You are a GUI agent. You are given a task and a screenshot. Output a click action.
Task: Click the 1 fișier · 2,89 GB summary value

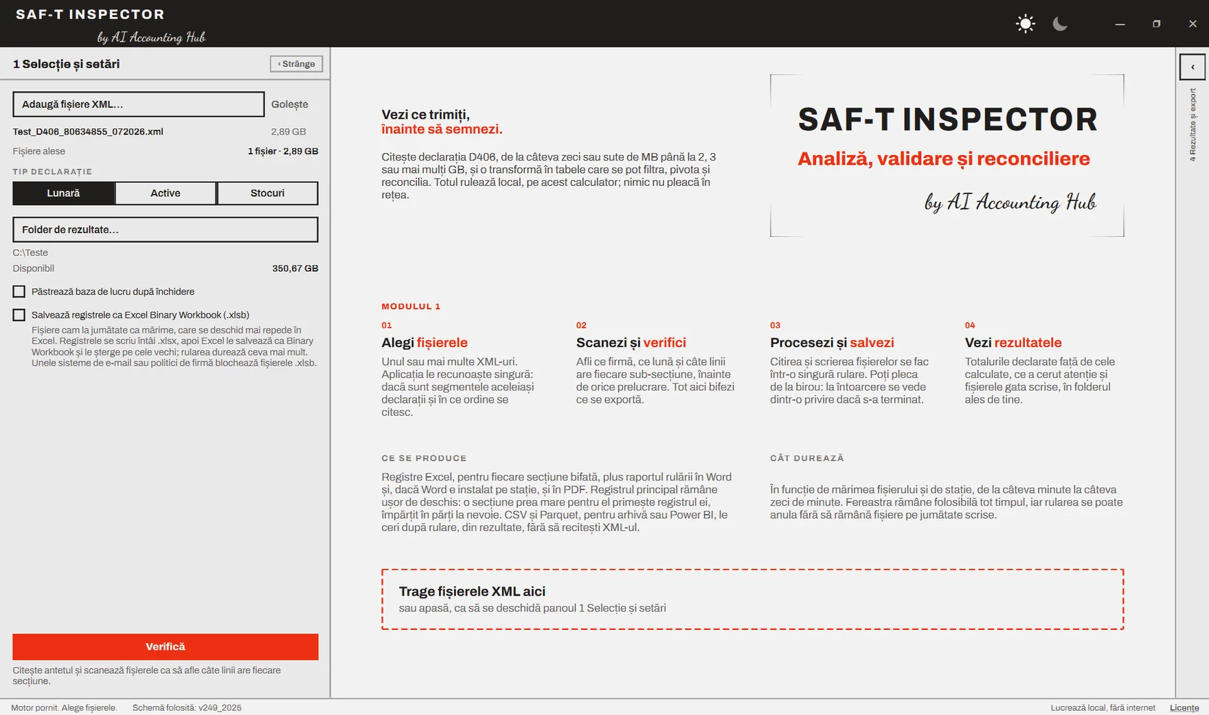click(283, 151)
